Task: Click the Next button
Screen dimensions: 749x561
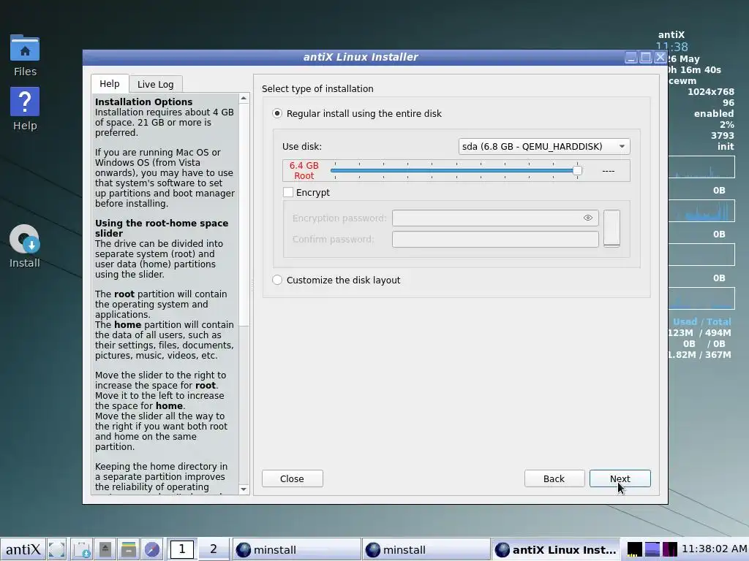Action: click(620, 478)
